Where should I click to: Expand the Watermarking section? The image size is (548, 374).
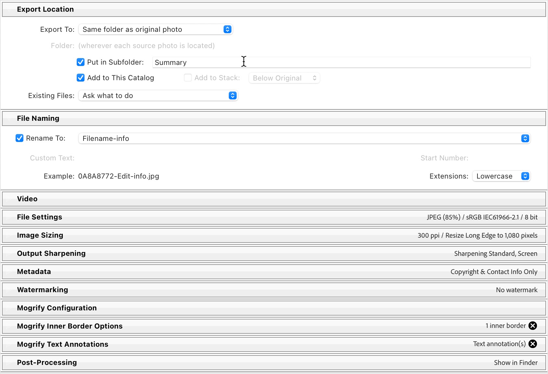coord(42,290)
